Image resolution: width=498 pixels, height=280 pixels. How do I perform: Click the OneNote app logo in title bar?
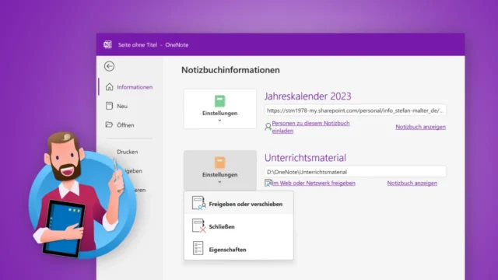coord(107,45)
